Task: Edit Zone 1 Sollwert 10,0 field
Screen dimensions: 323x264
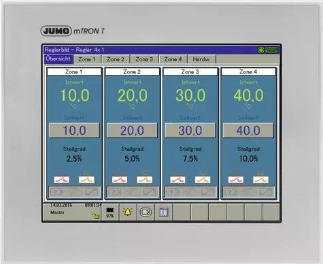Action: (x=74, y=131)
